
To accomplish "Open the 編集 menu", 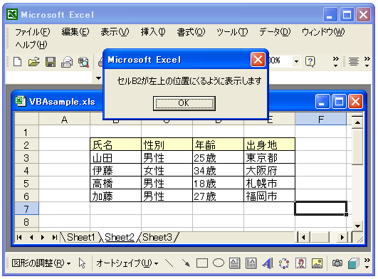I will (75, 32).
